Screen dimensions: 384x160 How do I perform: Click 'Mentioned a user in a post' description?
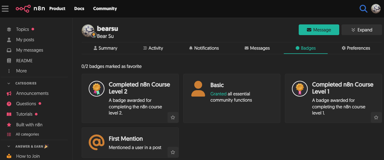click(135, 147)
